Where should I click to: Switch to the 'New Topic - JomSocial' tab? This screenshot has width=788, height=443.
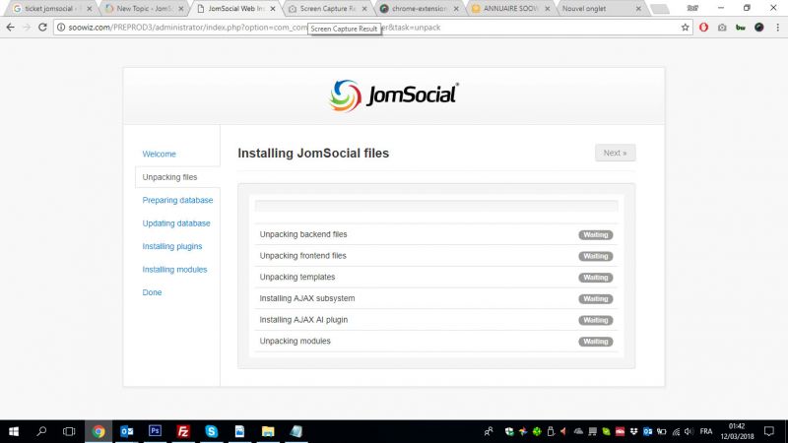144,9
